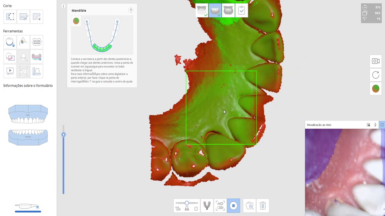Open the confirm checklist stage tab
Image resolution: width=385 pixels, height=216 pixels.
[242, 11]
